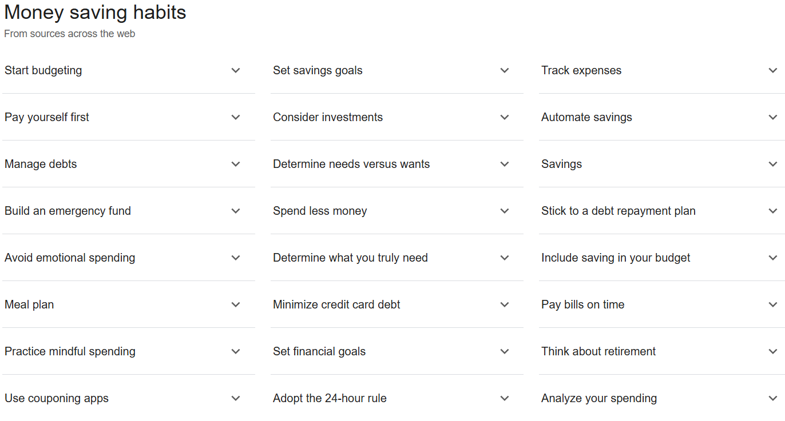Expand the Set savings goals section

pos(505,70)
